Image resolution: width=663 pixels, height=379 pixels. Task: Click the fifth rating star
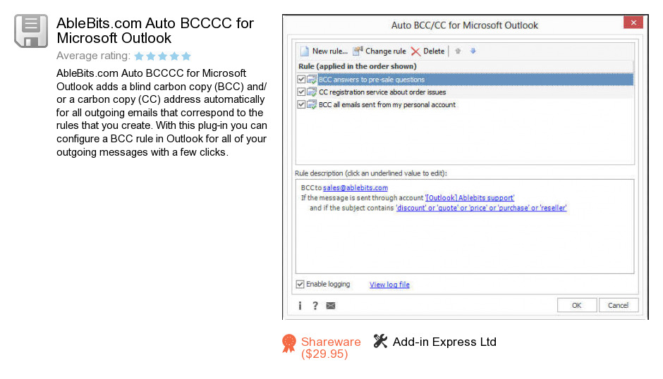pyautogui.click(x=186, y=56)
